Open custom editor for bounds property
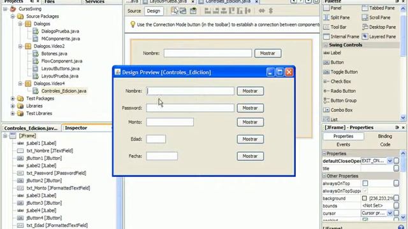The height and width of the screenshot is (229, 408). click(x=397, y=205)
